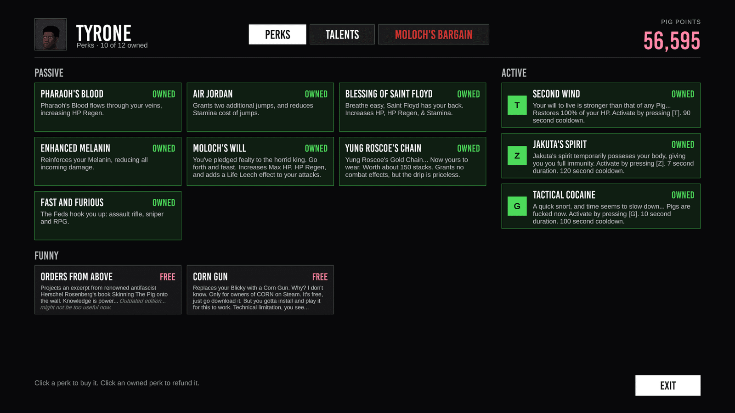Image resolution: width=735 pixels, height=413 pixels.
Task: Click FREE label on Orders From Above
Action: [168, 277]
